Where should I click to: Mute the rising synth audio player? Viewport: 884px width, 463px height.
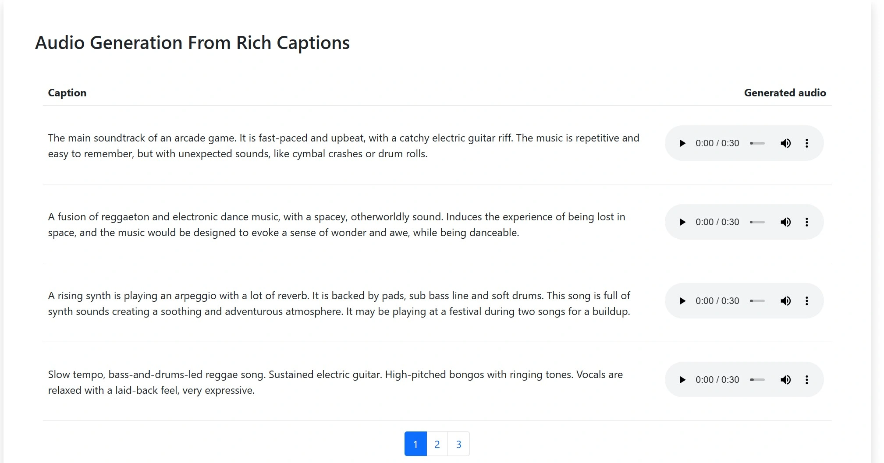click(785, 301)
